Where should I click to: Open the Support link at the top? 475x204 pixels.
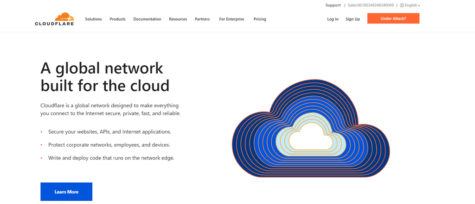click(x=333, y=6)
